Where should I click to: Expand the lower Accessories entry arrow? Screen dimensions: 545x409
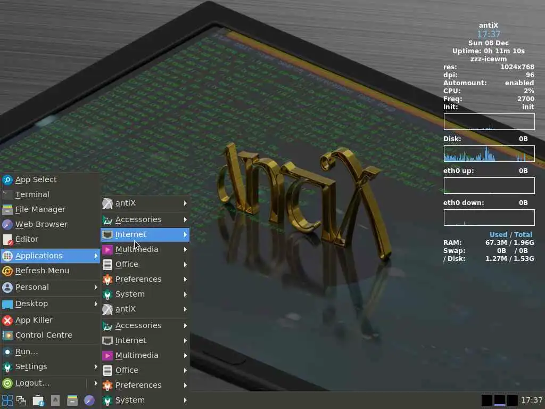(x=185, y=326)
